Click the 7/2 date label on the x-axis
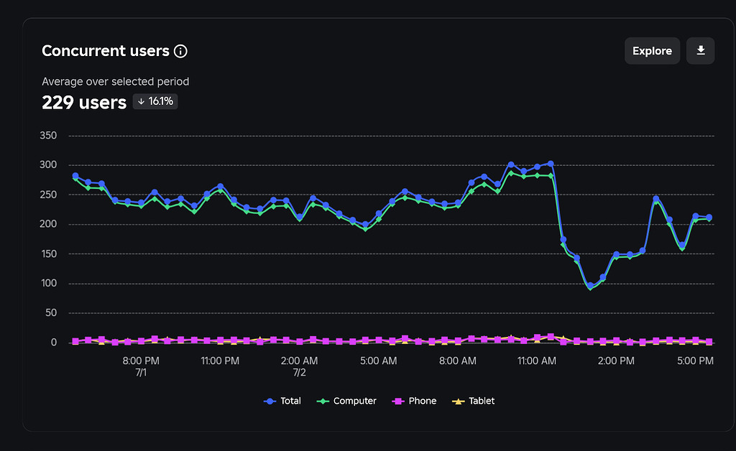 [x=299, y=372]
